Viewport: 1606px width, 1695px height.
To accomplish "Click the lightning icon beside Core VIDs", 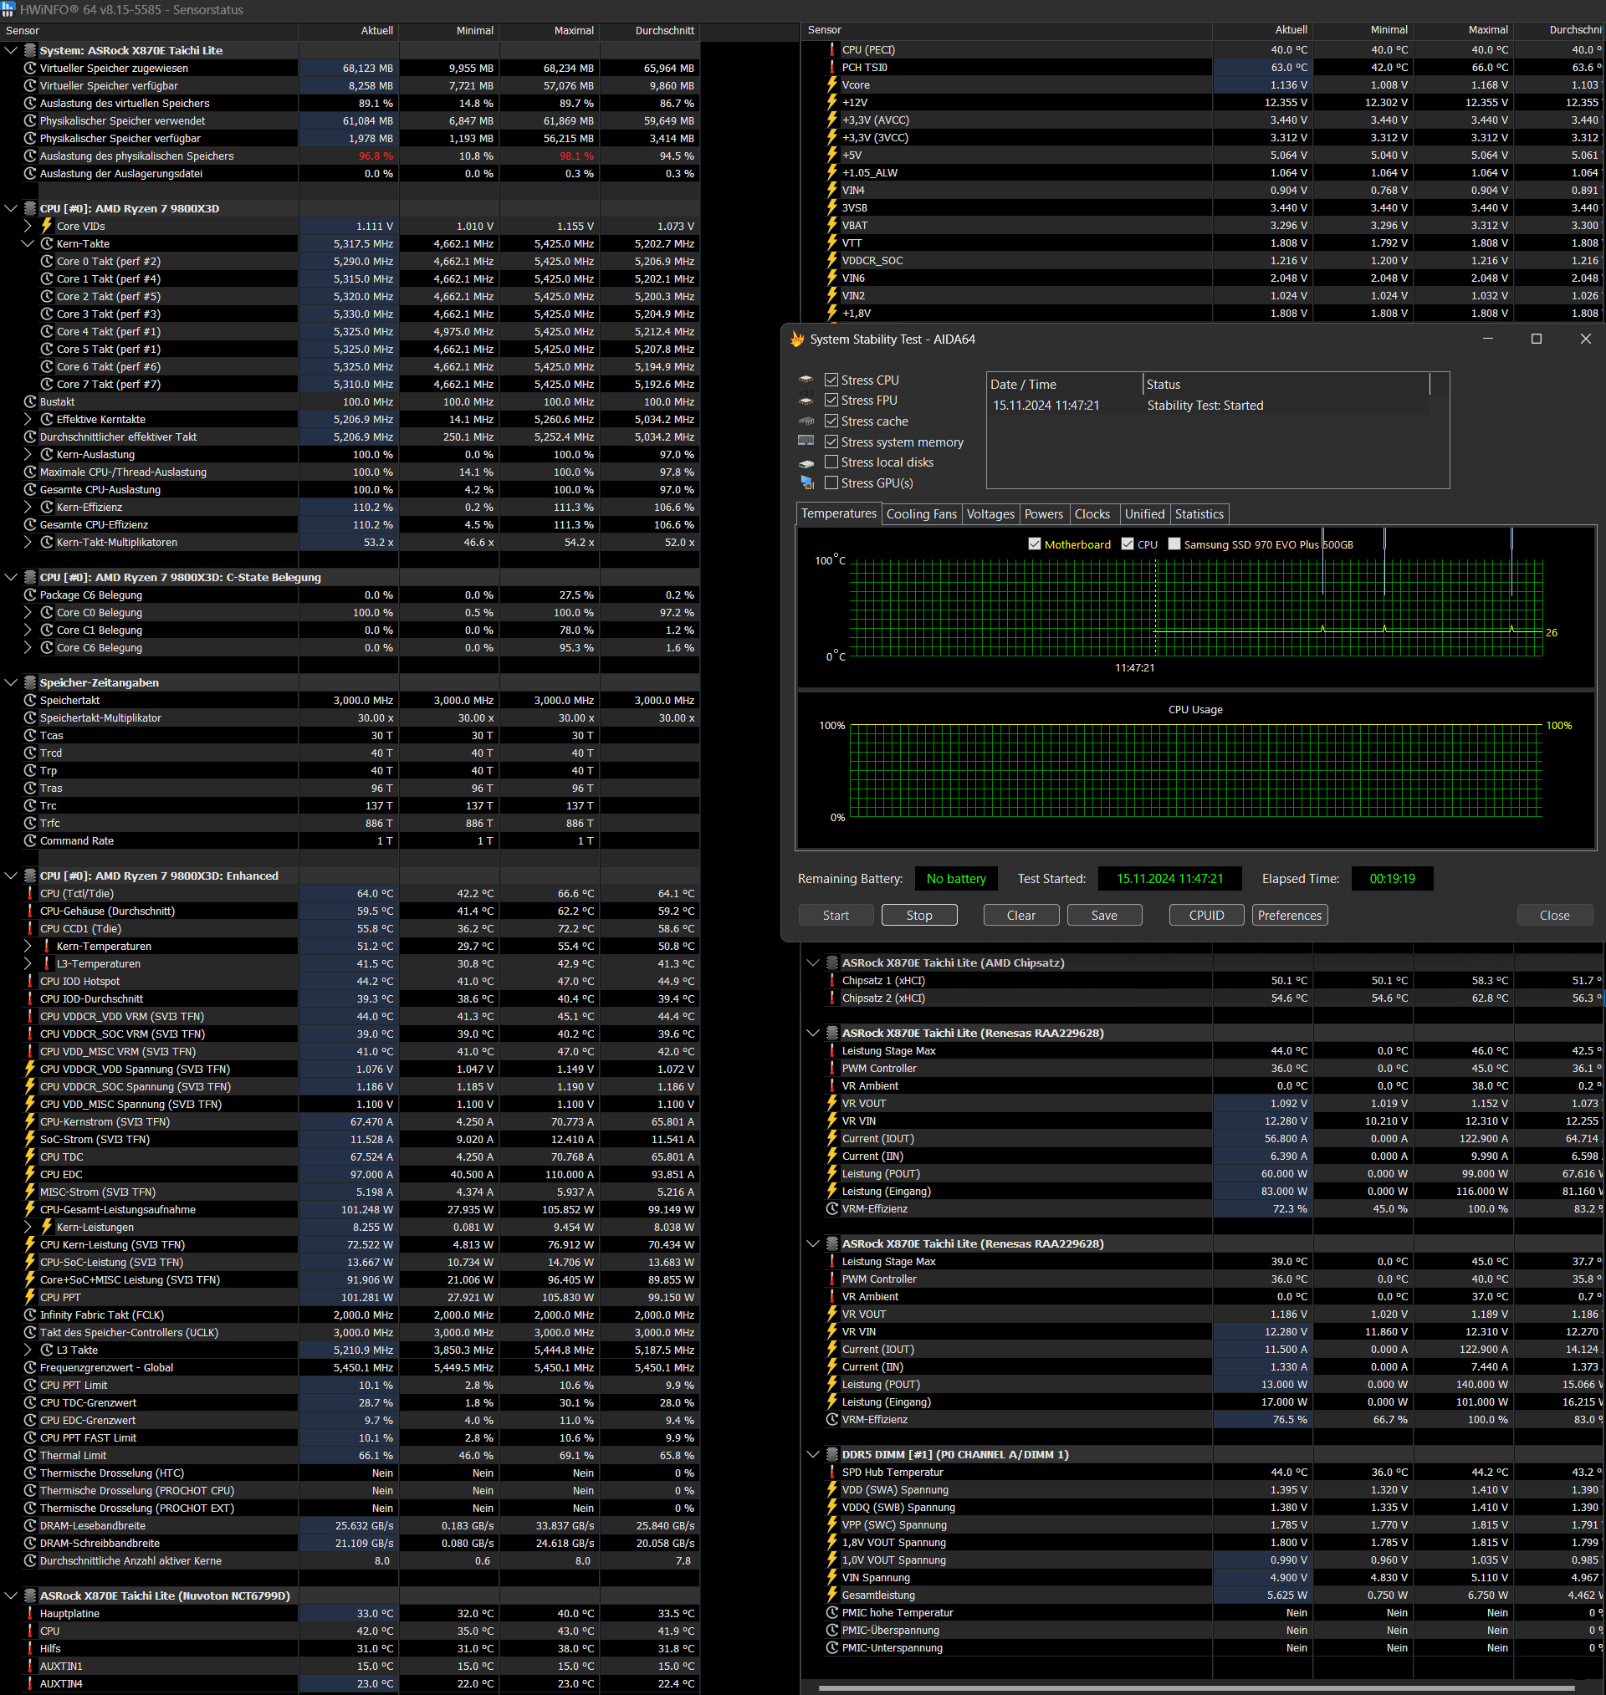I will coord(47,226).
